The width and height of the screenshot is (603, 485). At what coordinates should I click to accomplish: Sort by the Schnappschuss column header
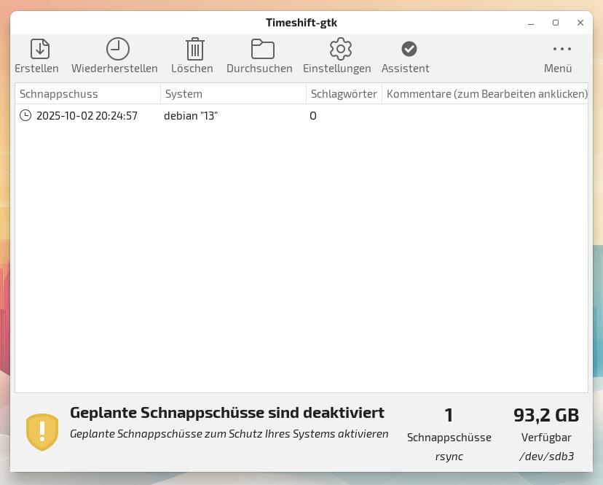point(87,94)
